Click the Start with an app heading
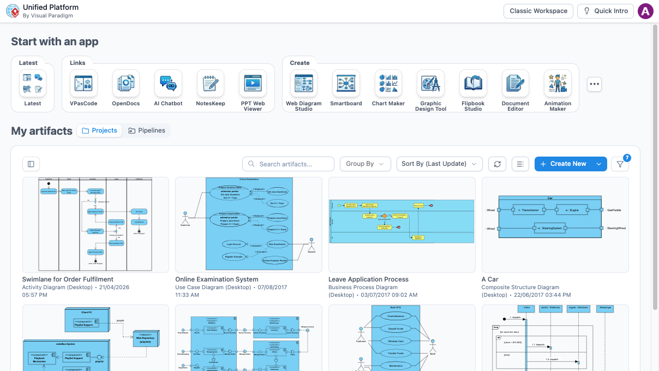The image size is (659, 371). 55,41
